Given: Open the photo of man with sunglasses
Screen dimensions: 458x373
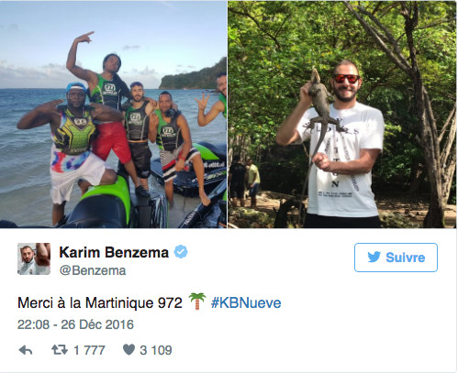Looking at the screenshot, I should pos(342,115).
